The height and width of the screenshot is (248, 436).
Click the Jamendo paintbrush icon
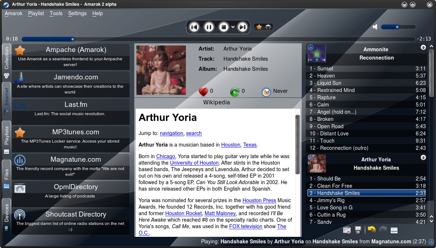[x=20, y=78]
